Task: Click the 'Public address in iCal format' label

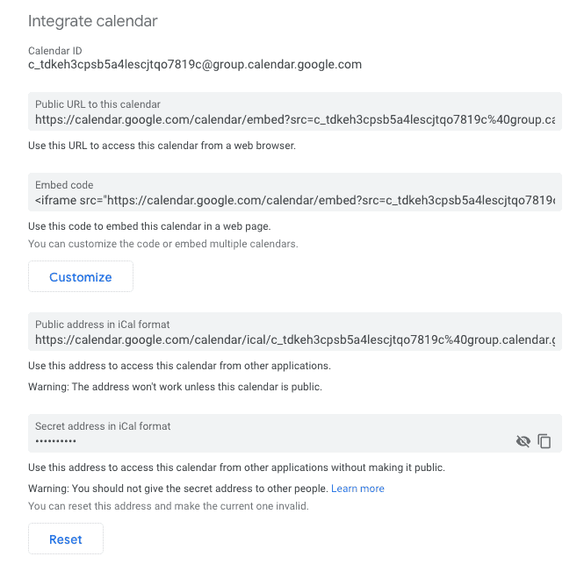Action: 103,325
